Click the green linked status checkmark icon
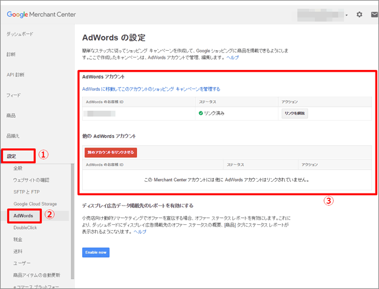Image resolution: width=379 pixels, height=289 pixels. 201,113
